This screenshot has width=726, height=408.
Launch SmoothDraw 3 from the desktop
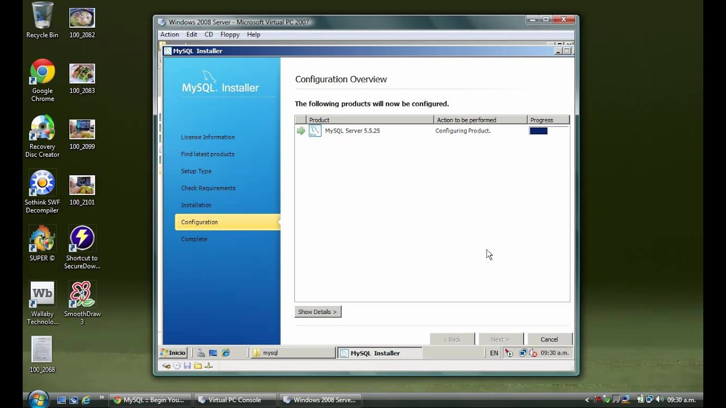82,303
